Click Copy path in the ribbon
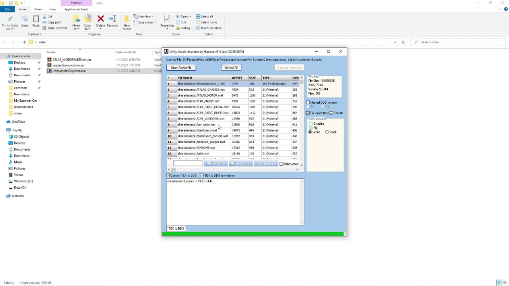 click(52, 22)
